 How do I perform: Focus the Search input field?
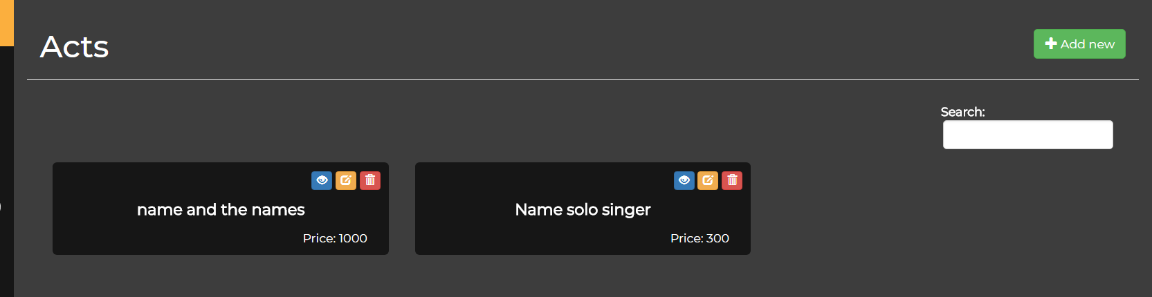click(1027, 135)
